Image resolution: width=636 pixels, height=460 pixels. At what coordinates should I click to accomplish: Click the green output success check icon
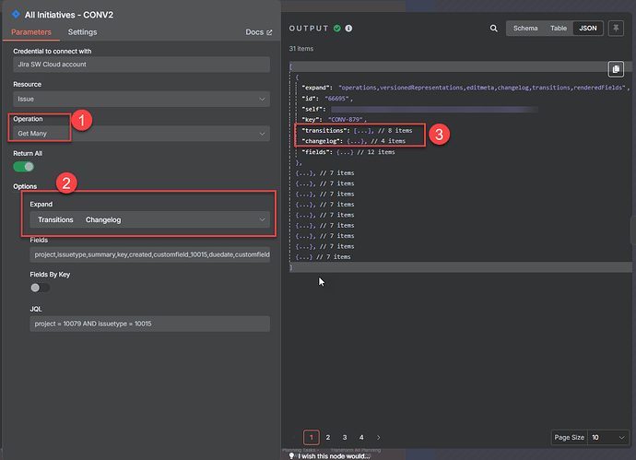(337, 28)
